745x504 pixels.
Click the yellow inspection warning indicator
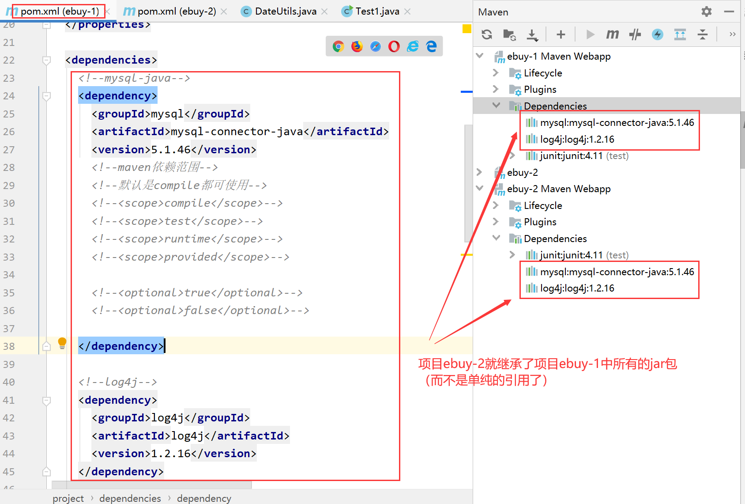(467, 29)
